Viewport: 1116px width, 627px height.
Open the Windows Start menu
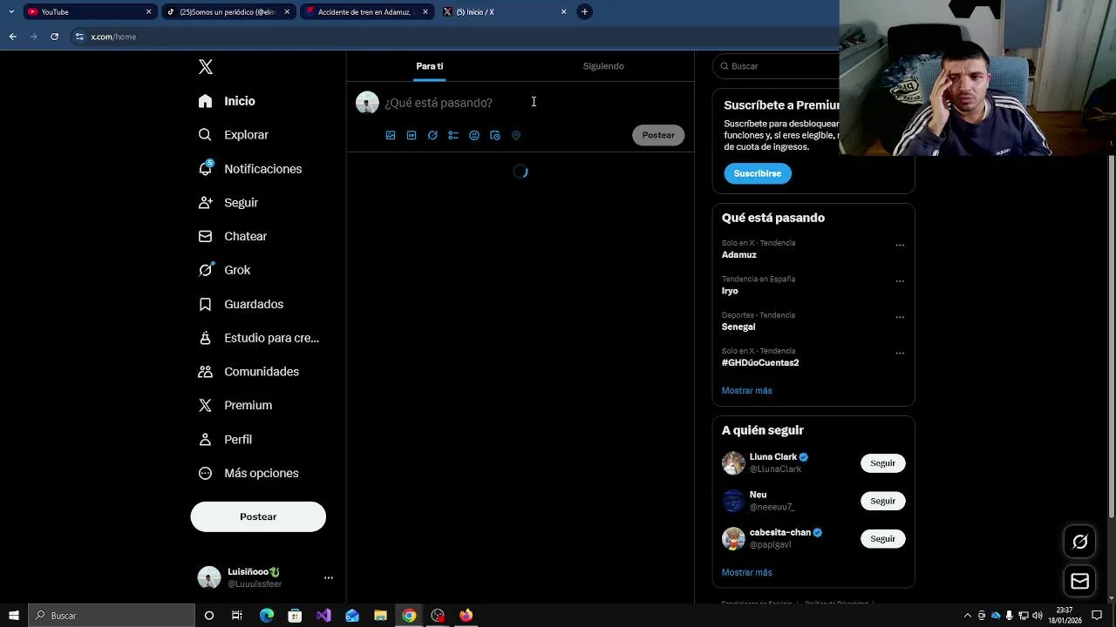click(x=14, y=616)
